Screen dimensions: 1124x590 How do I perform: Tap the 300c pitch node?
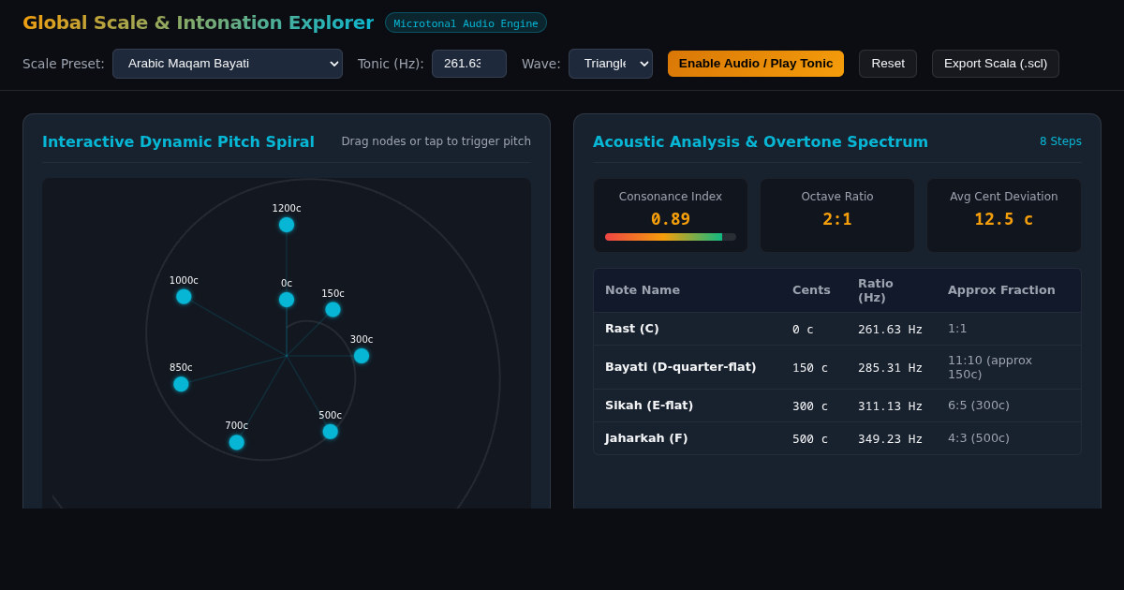[x=362, y=356]
